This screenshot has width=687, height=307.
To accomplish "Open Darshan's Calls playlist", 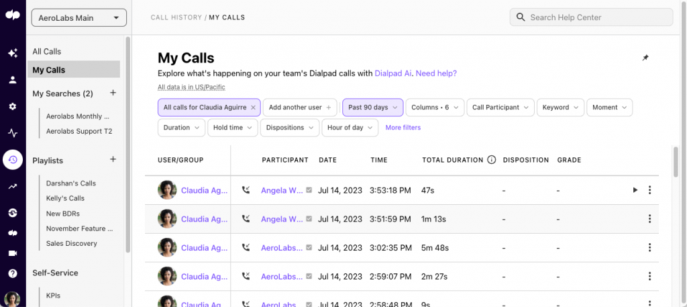I will (71, 183).
